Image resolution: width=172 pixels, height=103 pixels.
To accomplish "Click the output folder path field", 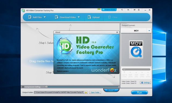I will click(59, 92).
